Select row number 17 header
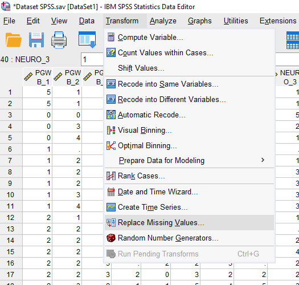The image size is (299, 285). [x=11, y=275]
